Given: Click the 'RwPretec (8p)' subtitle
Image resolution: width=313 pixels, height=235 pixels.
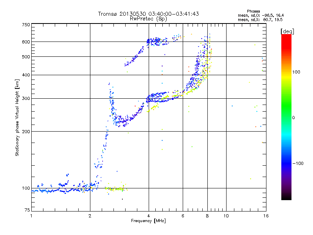Looking at the screenshot, I should coord(148,19).
